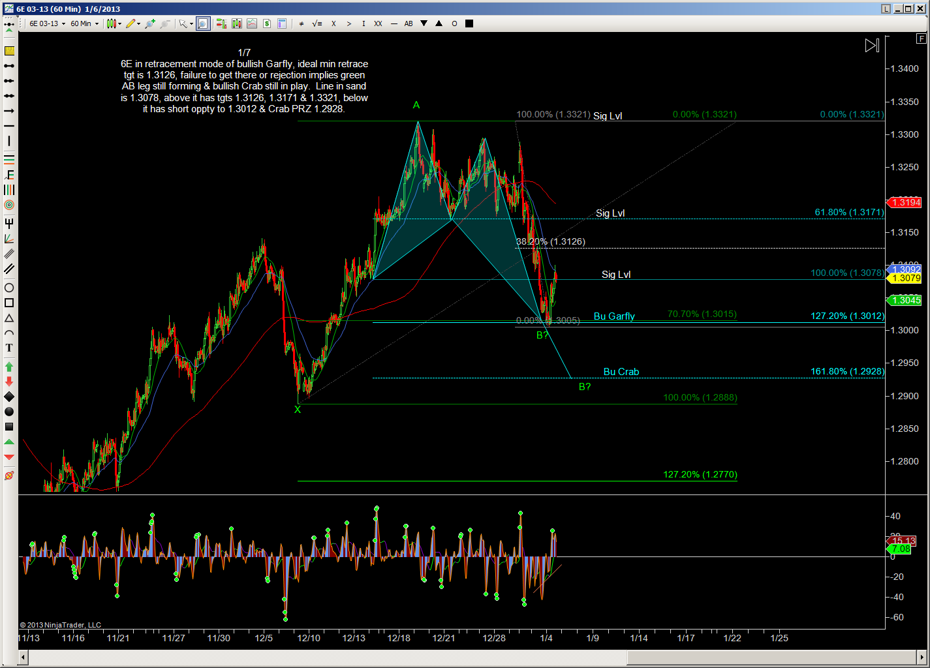Viewport: 930px width, 668px height.
Task: Select the yellow ruler measuring tool
Action: [9, 51]
